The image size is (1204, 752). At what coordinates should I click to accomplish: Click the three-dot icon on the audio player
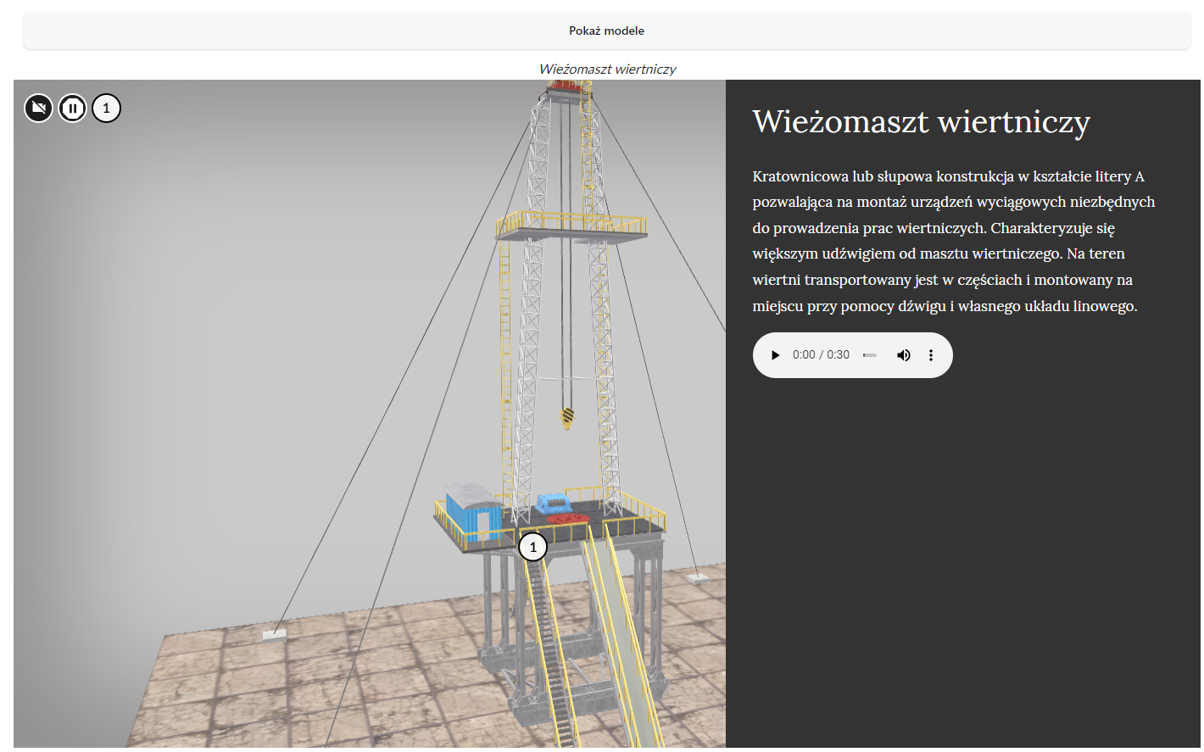[x=931, y=354]
